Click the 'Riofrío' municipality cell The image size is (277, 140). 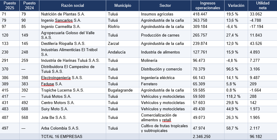(123, 26)
